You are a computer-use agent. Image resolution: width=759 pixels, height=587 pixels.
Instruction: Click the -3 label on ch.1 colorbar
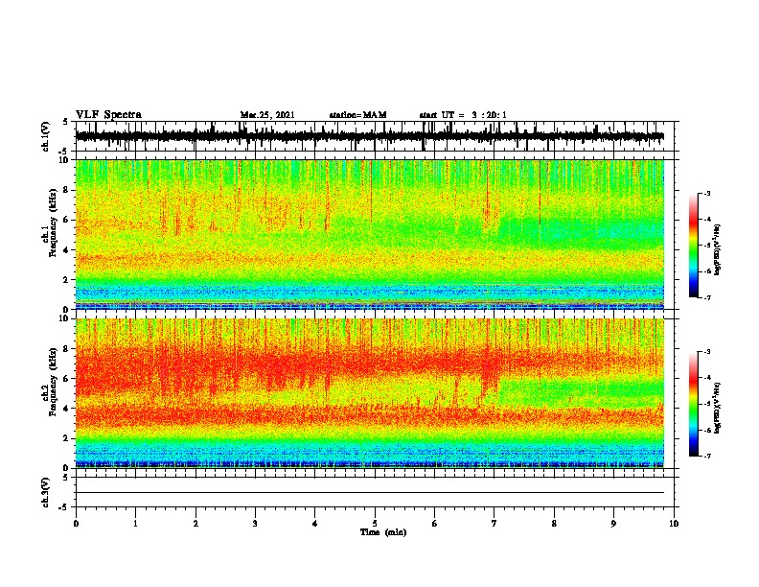[x=707, y=194]
